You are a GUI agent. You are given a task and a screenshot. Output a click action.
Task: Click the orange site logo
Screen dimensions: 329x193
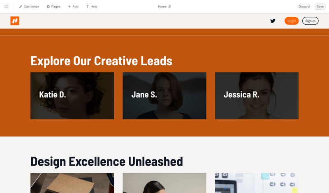click(x=15, y=21)
